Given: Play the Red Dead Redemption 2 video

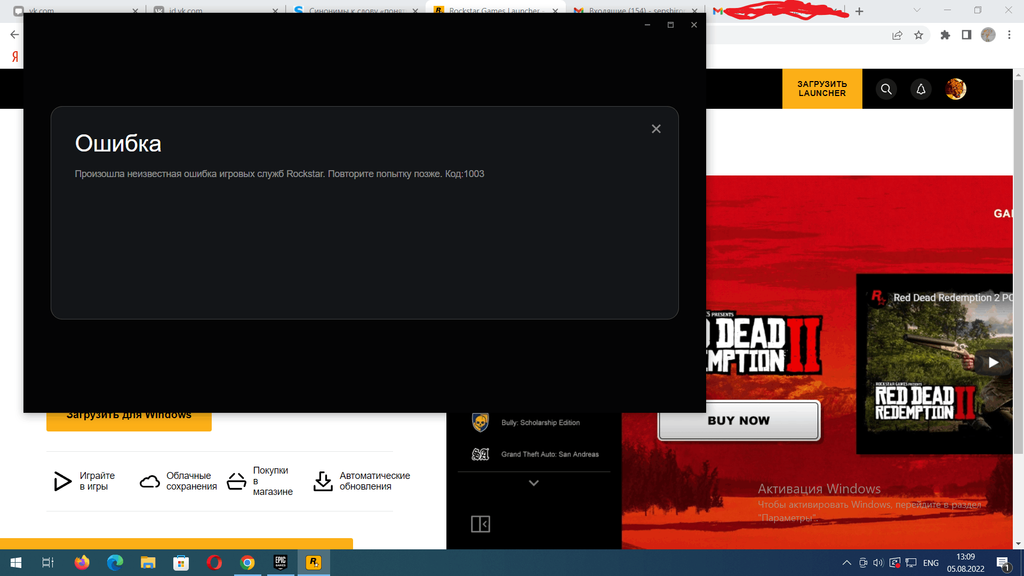Looking at the screenshot, I should pos(993,363).
